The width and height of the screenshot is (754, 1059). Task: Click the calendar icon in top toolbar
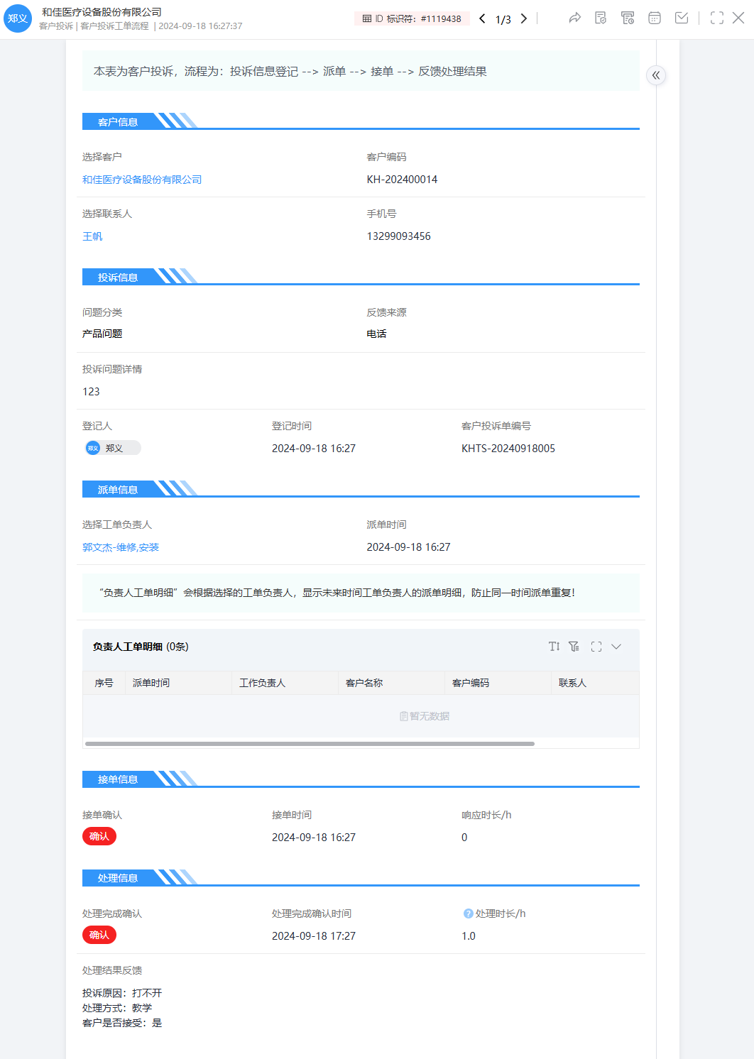coord(655,18)
